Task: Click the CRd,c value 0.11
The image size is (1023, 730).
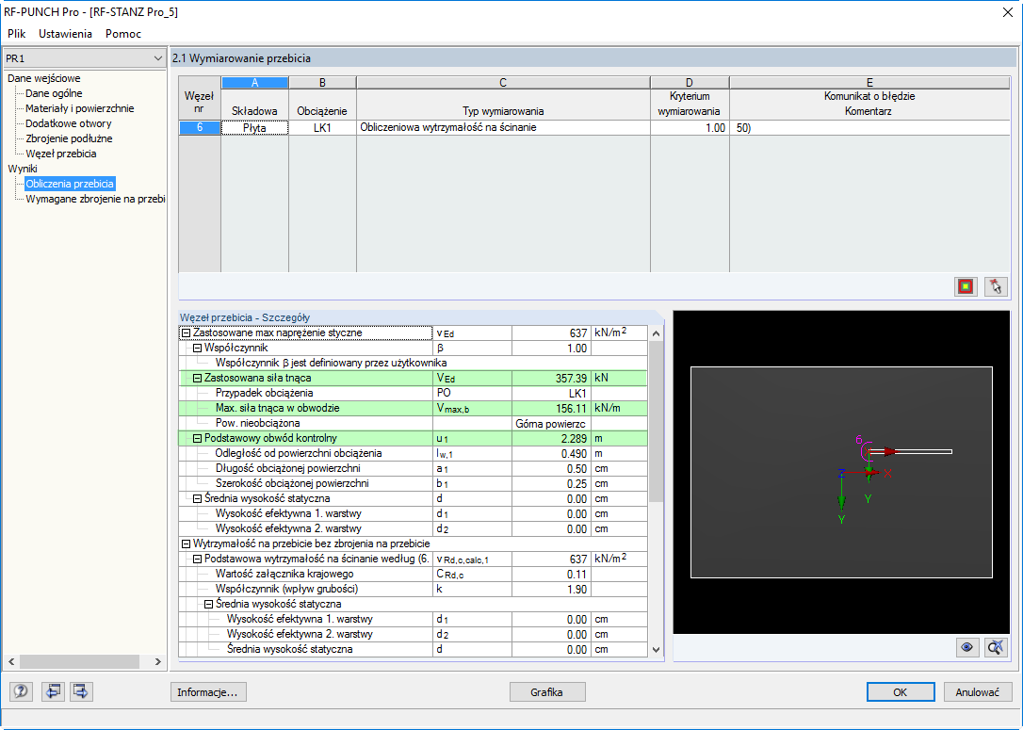Action: (x=551, y=574)
